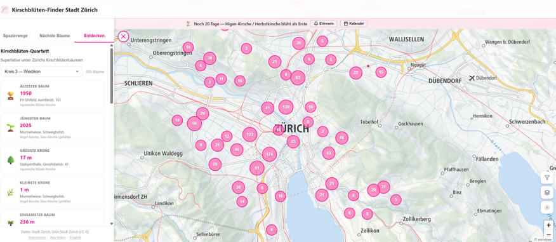Open the Kreis 3 — Wiedikon district dropdown
Image resolution: width=556 pixels, height=242 pixels.
tap(41, 72)
